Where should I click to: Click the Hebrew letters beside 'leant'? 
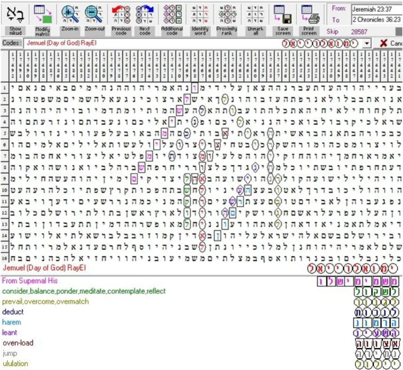376,333
